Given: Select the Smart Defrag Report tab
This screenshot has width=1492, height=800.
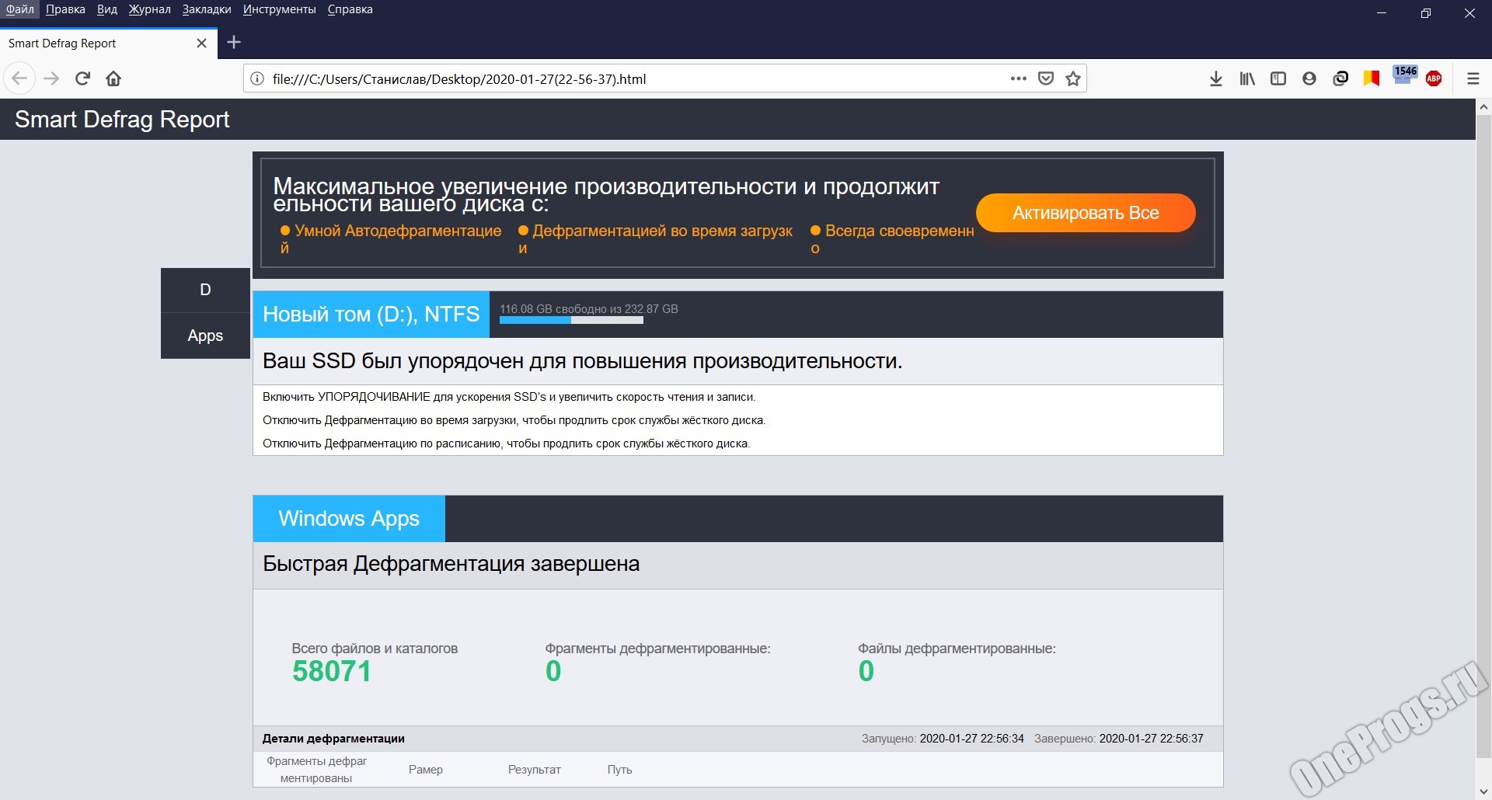Looking at the screenshot, I should coord(108,43).
